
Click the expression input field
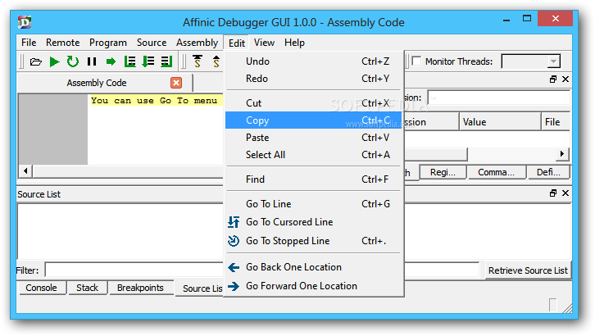click(x=498, y=98)
